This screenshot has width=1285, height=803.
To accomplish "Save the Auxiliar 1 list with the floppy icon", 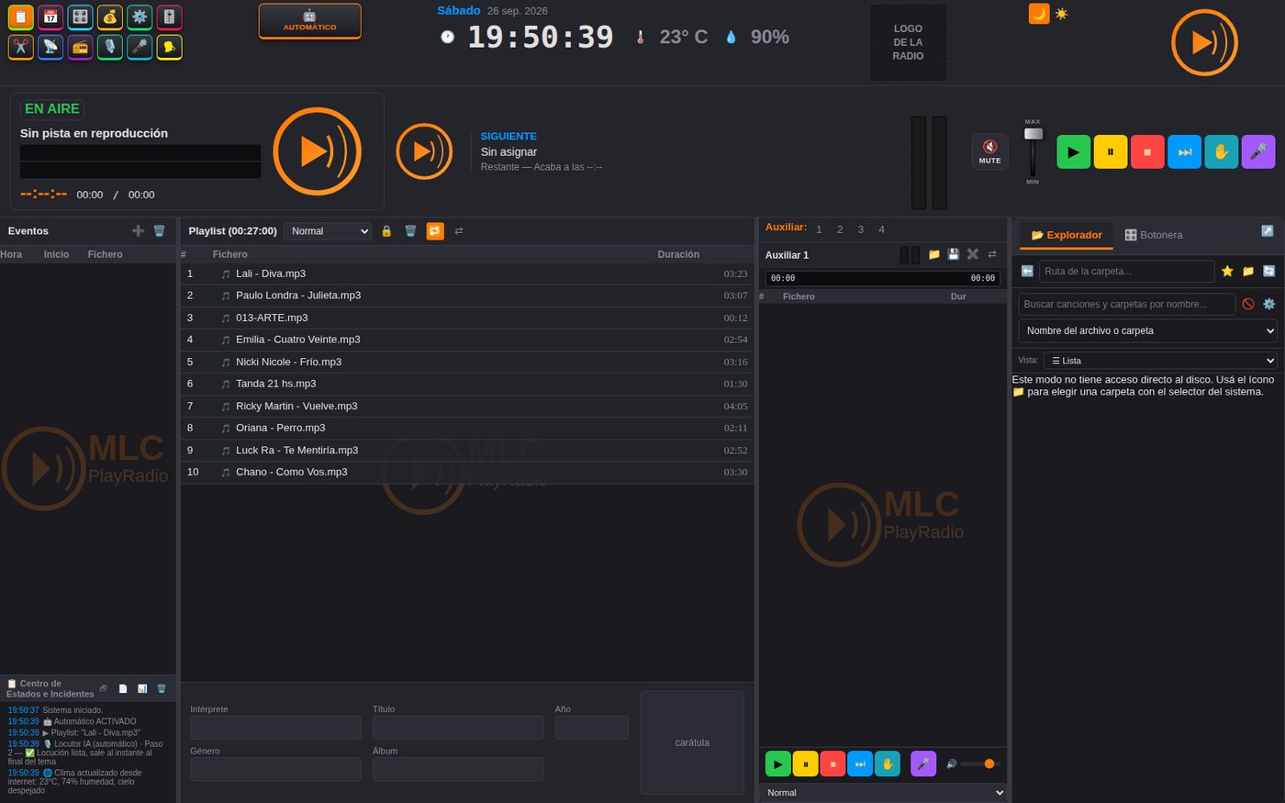I will [953, 254].
